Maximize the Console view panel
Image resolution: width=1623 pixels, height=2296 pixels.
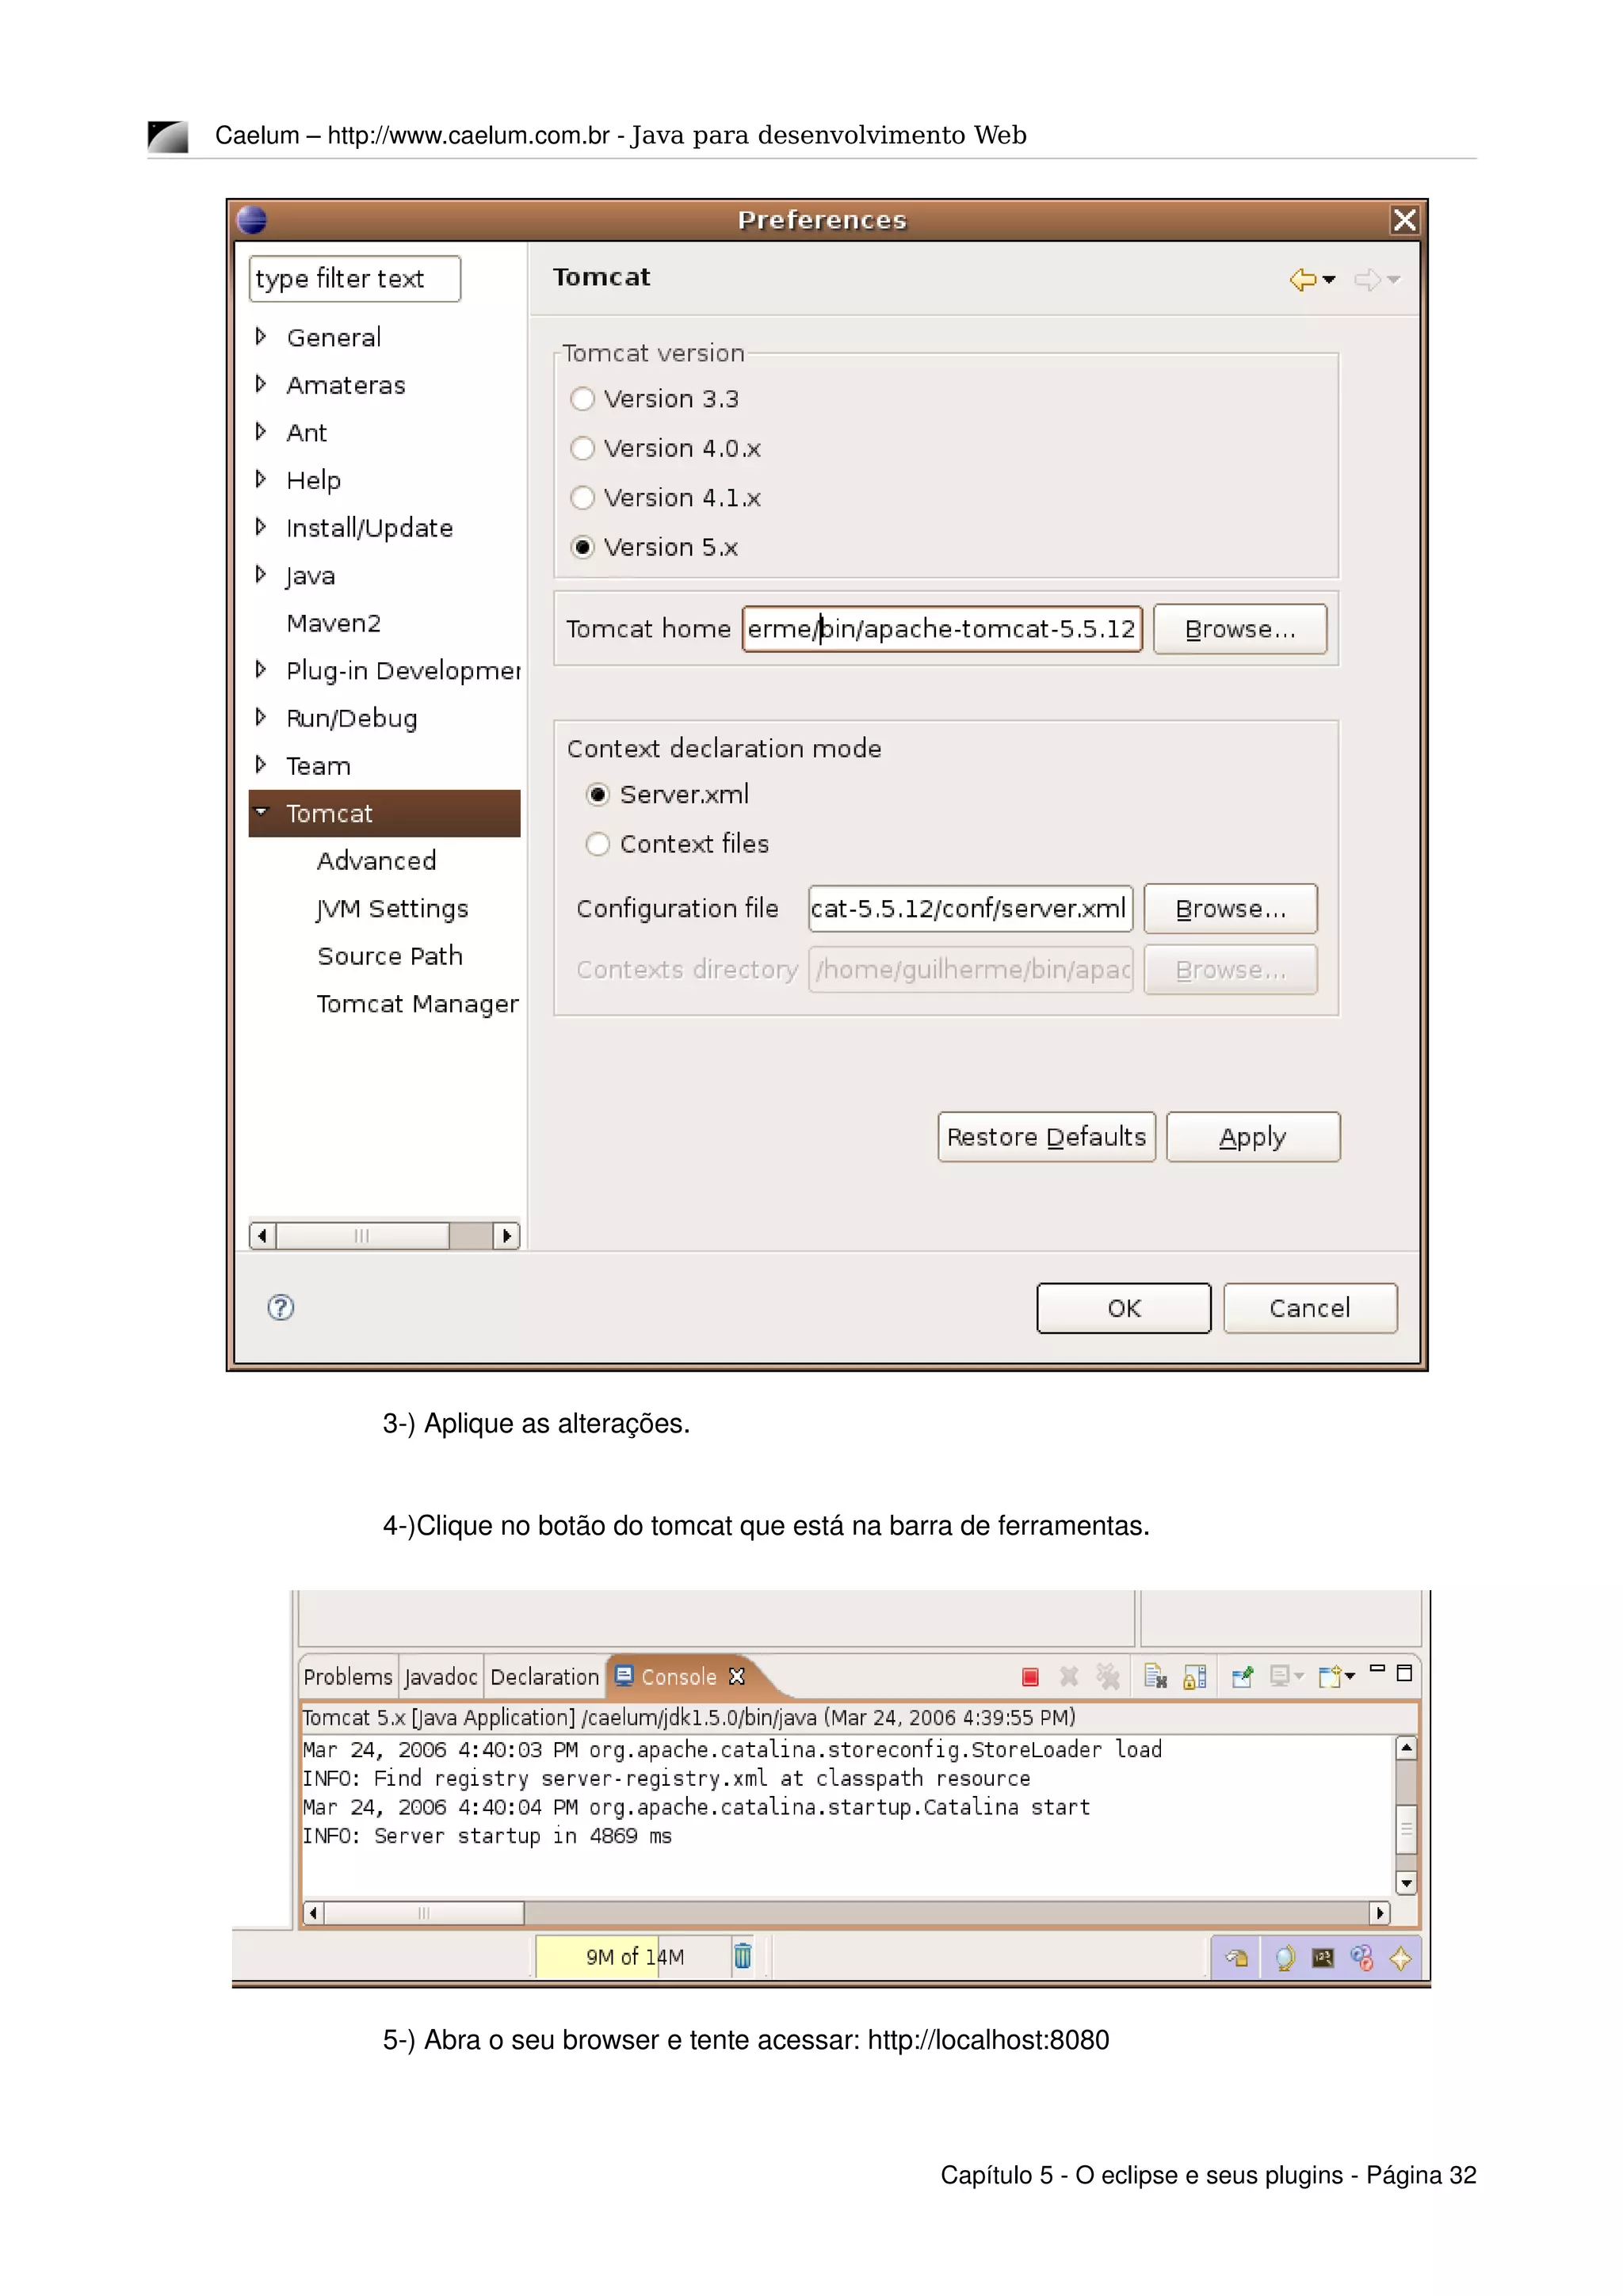(1404, 1673)
